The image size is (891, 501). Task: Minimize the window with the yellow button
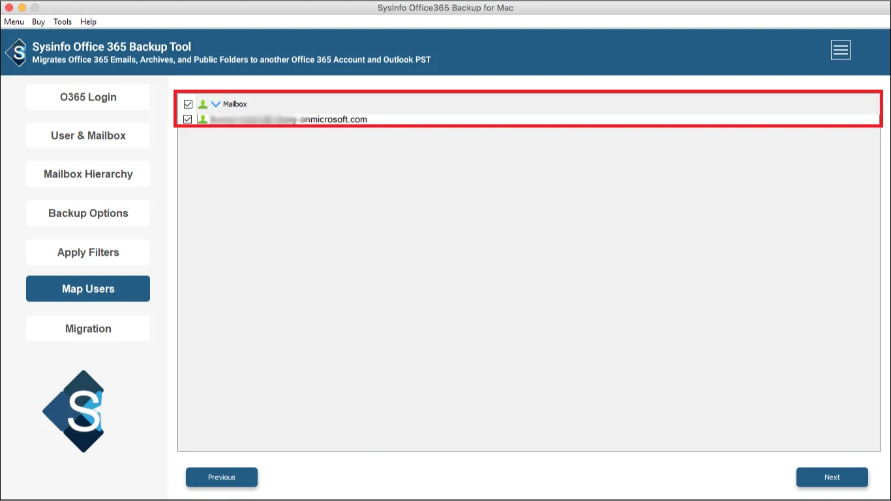(x=22, y=8)
